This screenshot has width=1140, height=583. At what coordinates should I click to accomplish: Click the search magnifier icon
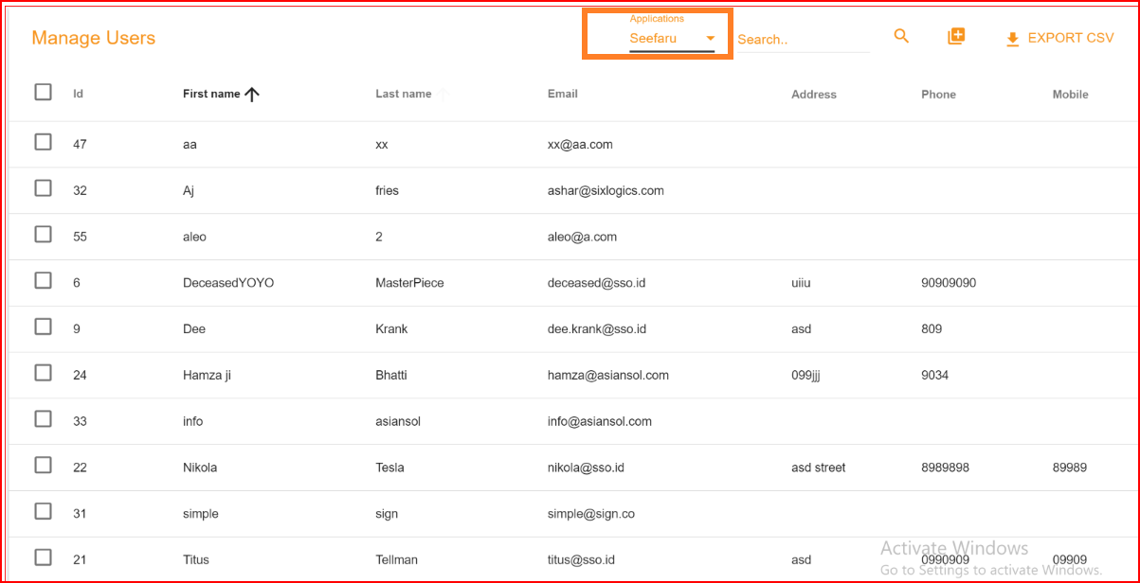[x=901, y=36]
